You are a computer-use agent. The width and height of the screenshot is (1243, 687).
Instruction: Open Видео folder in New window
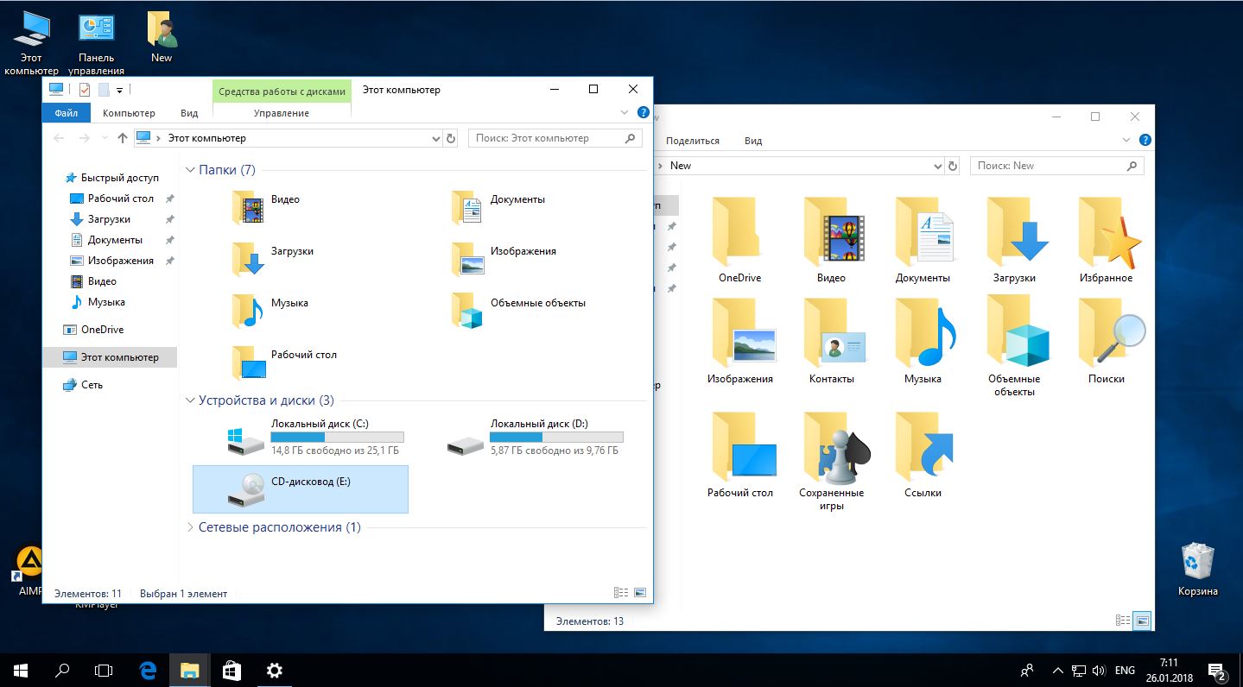(x=831, y=241)
